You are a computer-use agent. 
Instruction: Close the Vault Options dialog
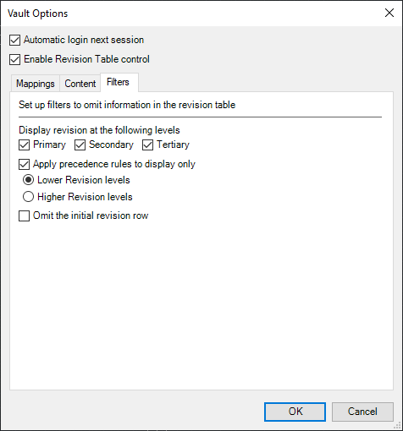389,13
